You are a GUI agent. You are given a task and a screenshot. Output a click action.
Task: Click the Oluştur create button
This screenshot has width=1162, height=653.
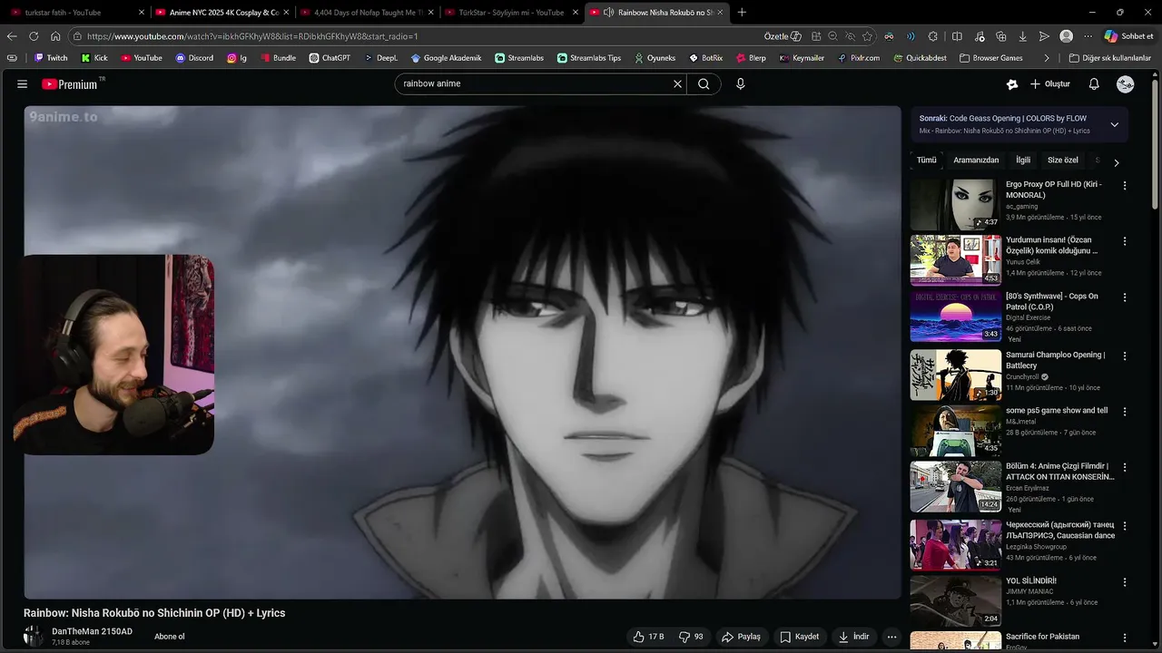pyautogui.click(x=1049, y=83)
